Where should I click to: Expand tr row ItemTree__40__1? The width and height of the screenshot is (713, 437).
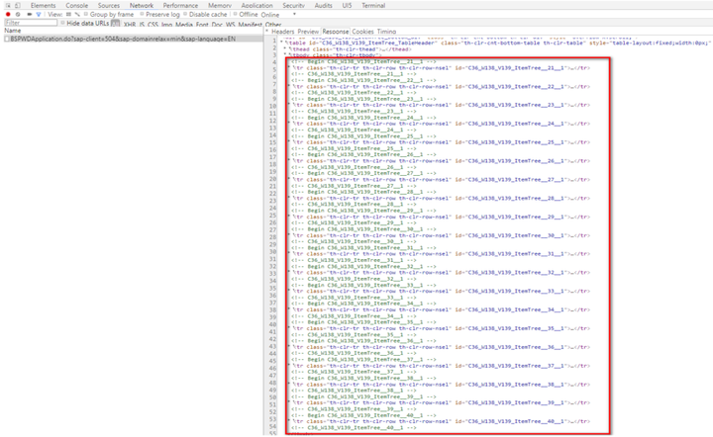click(x=289, y=421)
